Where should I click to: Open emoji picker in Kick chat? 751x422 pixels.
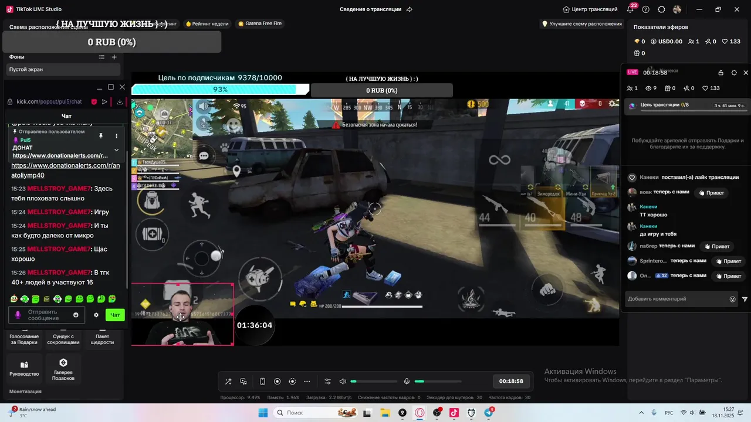click(x=76, y=315)
